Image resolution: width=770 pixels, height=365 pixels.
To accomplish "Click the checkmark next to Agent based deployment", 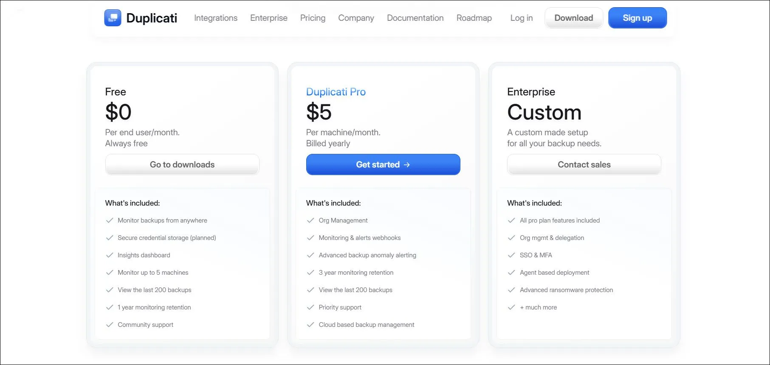I will coord(511,272).
